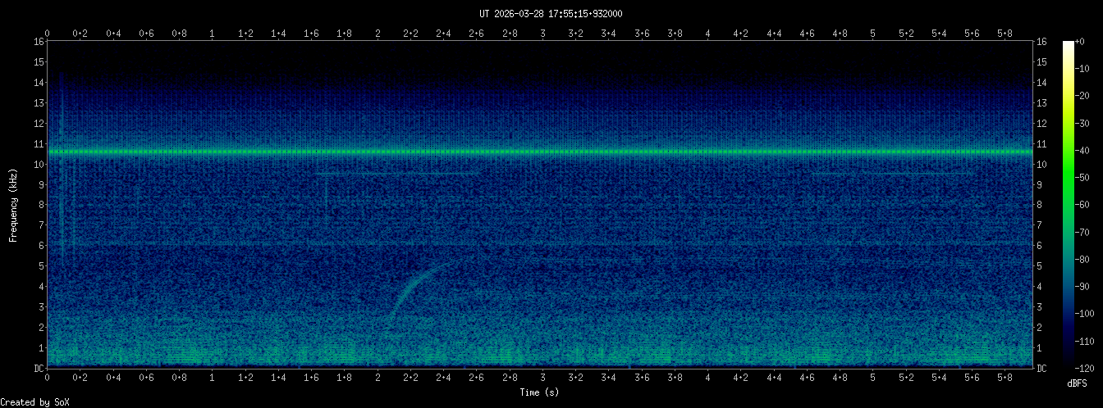The width and height of the screenshot is (1103, 408).
Task: Click the 3 second label on top time axis
Action: tap(542, 34)
